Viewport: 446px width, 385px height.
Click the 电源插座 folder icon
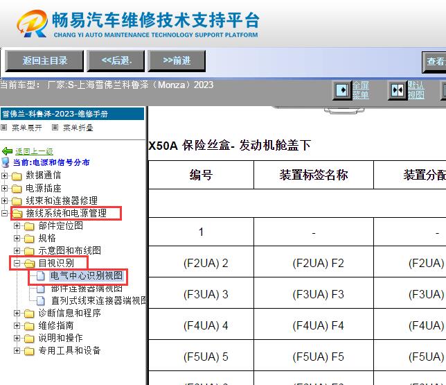(x=17, y=189)
